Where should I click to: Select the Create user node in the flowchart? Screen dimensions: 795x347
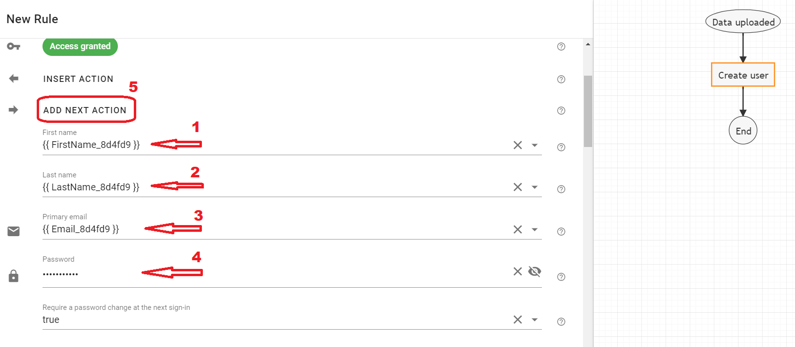[742, 75]
